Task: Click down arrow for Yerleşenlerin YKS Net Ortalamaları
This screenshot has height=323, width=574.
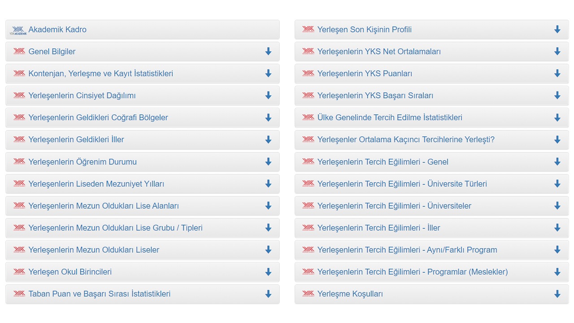Action: click(557, 51)
